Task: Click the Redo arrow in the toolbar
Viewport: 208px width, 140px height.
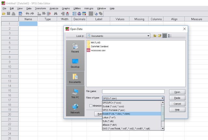Action: tap(32, 14)
